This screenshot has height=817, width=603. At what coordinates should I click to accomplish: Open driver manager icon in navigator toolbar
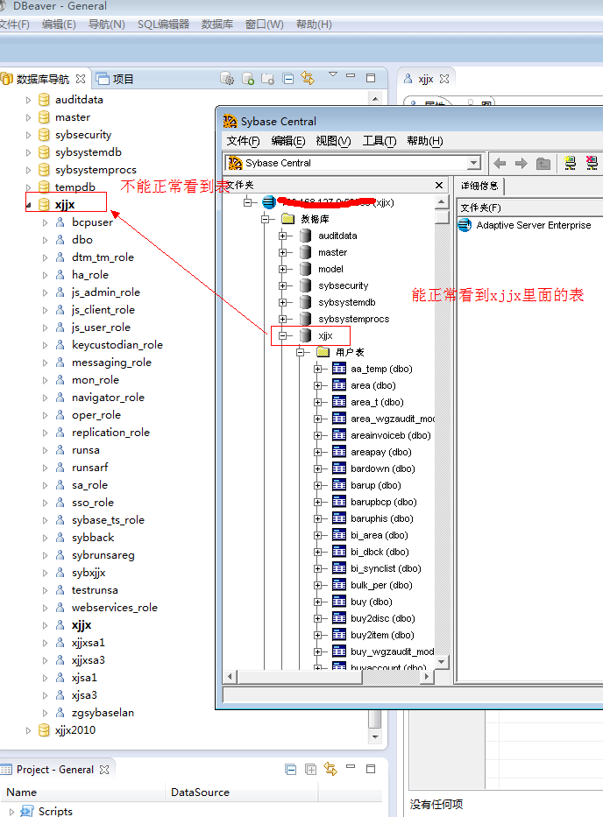[227, 79]
